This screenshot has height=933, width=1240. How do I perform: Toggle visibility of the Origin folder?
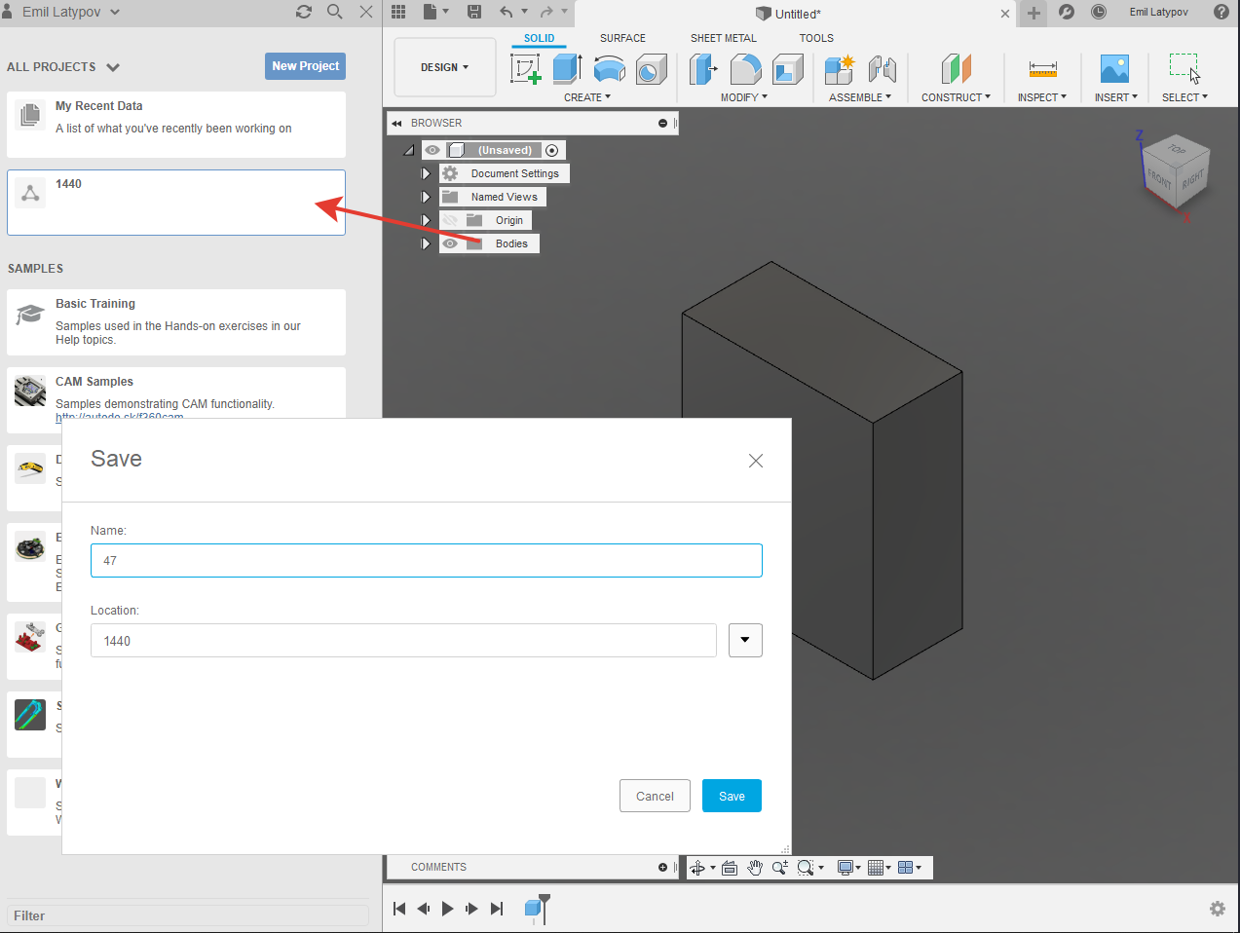coord(450,220)
